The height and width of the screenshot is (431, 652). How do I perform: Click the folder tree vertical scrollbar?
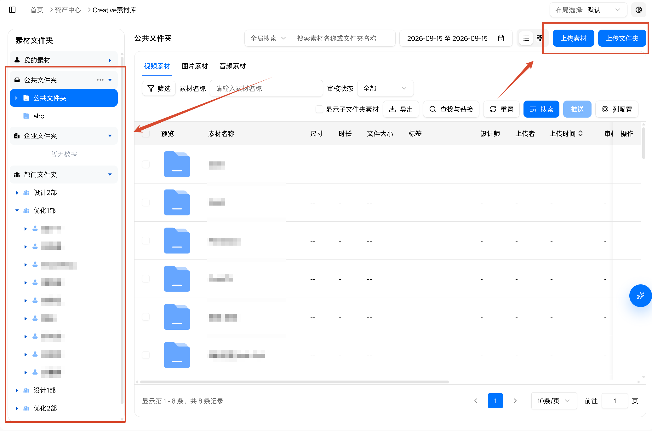pos(122,230)
